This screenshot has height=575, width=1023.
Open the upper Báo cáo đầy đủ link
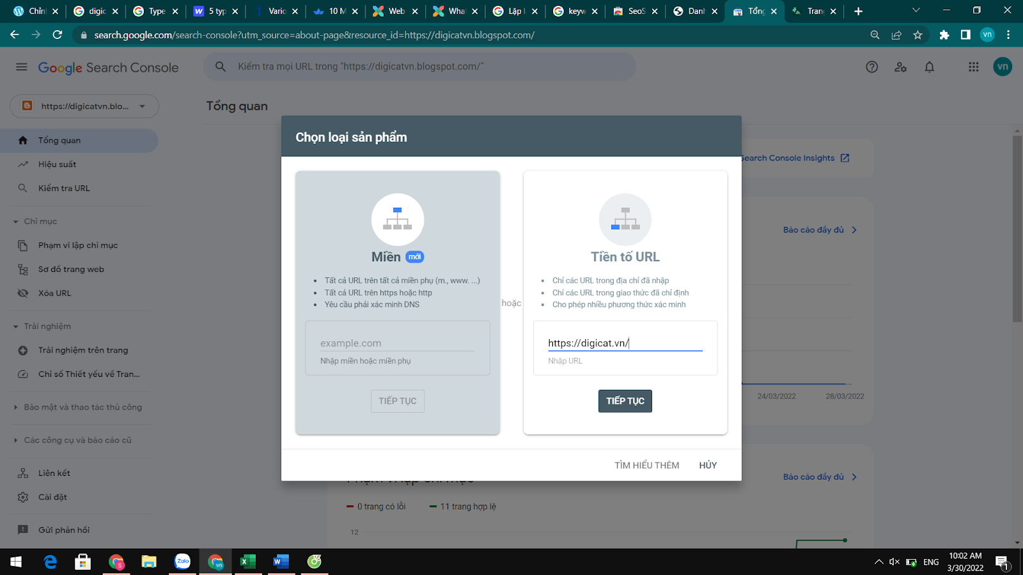(820, 230)
